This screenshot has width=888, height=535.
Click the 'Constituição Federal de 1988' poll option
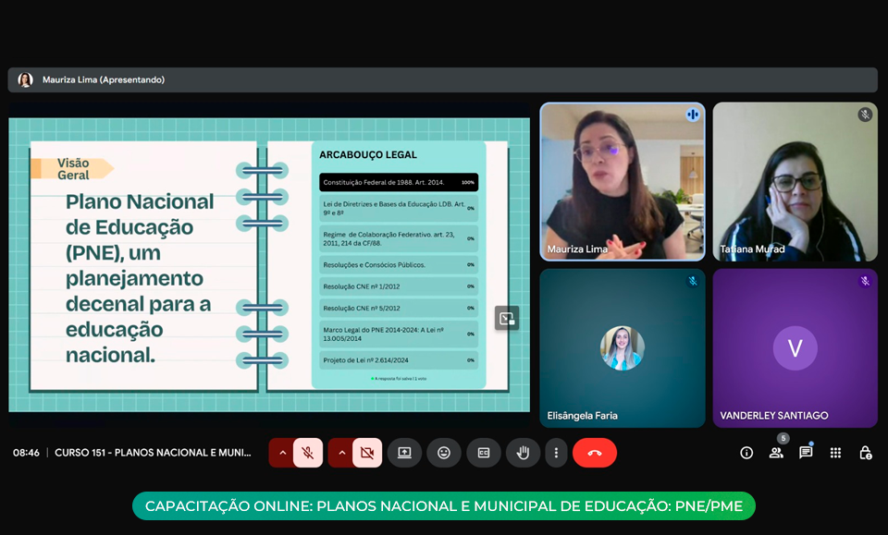[x=398, y=183]
